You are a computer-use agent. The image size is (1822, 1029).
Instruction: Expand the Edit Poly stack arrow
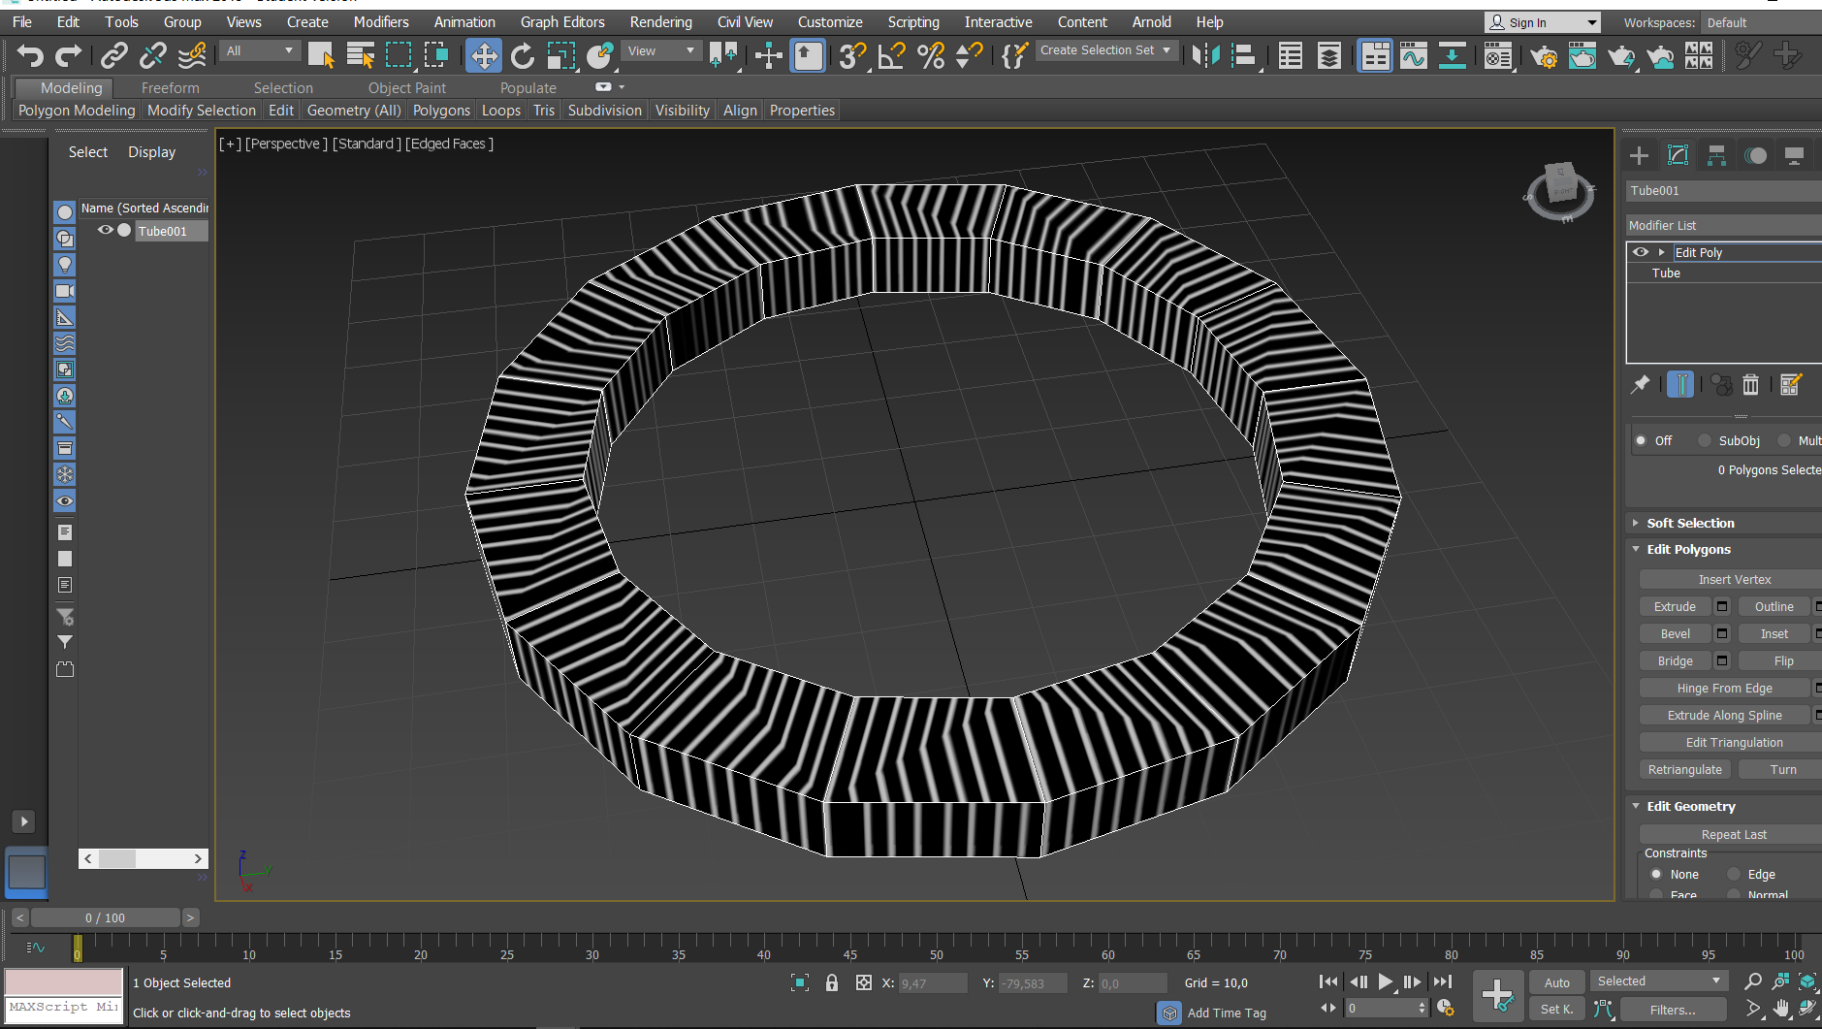[x=1662, y=252]
